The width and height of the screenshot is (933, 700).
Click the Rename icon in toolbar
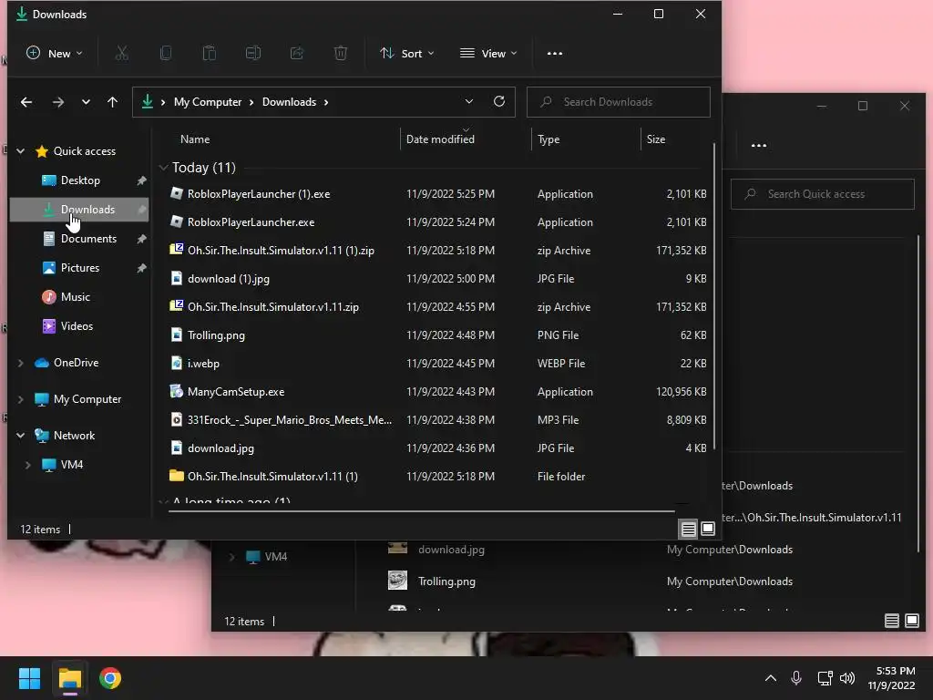(x=253, y=54)
